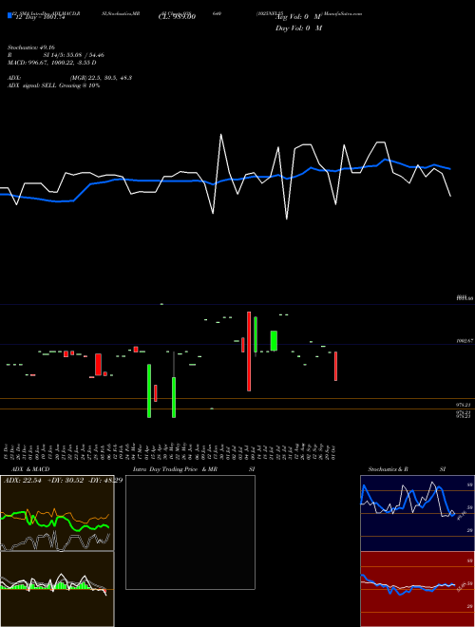This screenshot has height=627, width=475.
Task: Click the Stochastics: 49.16 reading
Action: 30,47
